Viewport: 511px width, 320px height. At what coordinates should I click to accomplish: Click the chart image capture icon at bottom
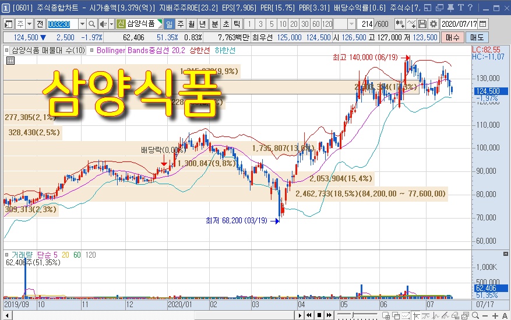466,315
